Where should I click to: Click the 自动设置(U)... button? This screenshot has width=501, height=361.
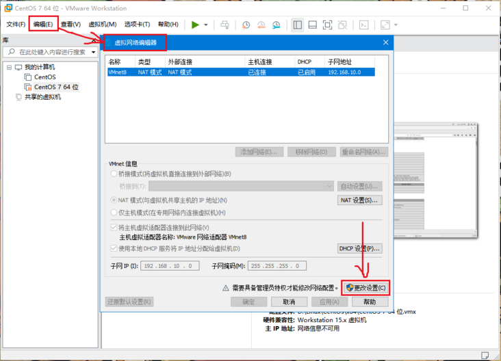360,186
